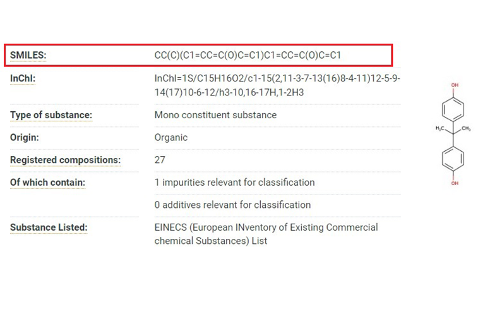Click the upper benzene ring in the structure
The width and height of the screenshot is (490, 309).
[x=454, y=109]
